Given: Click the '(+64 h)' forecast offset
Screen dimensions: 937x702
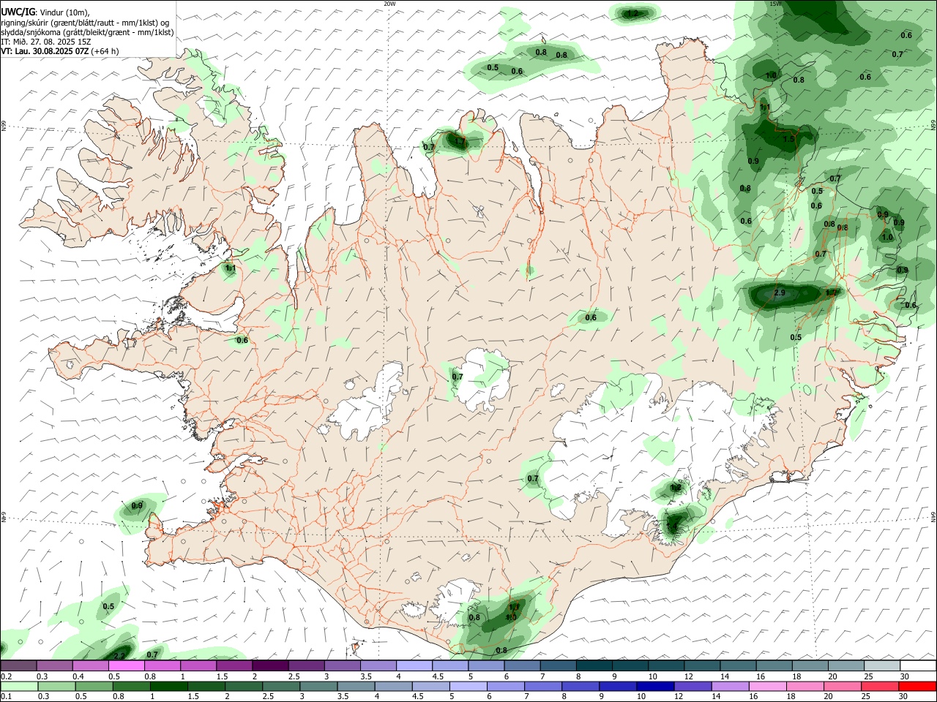Looking at the screenshot, I should tap(105, 51).
